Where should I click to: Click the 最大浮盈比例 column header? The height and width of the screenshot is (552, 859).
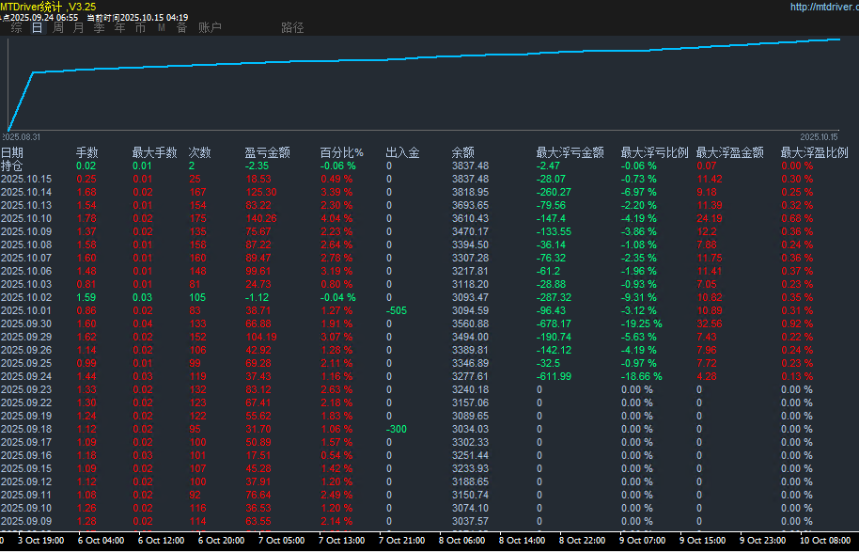[x=815, y=152]
